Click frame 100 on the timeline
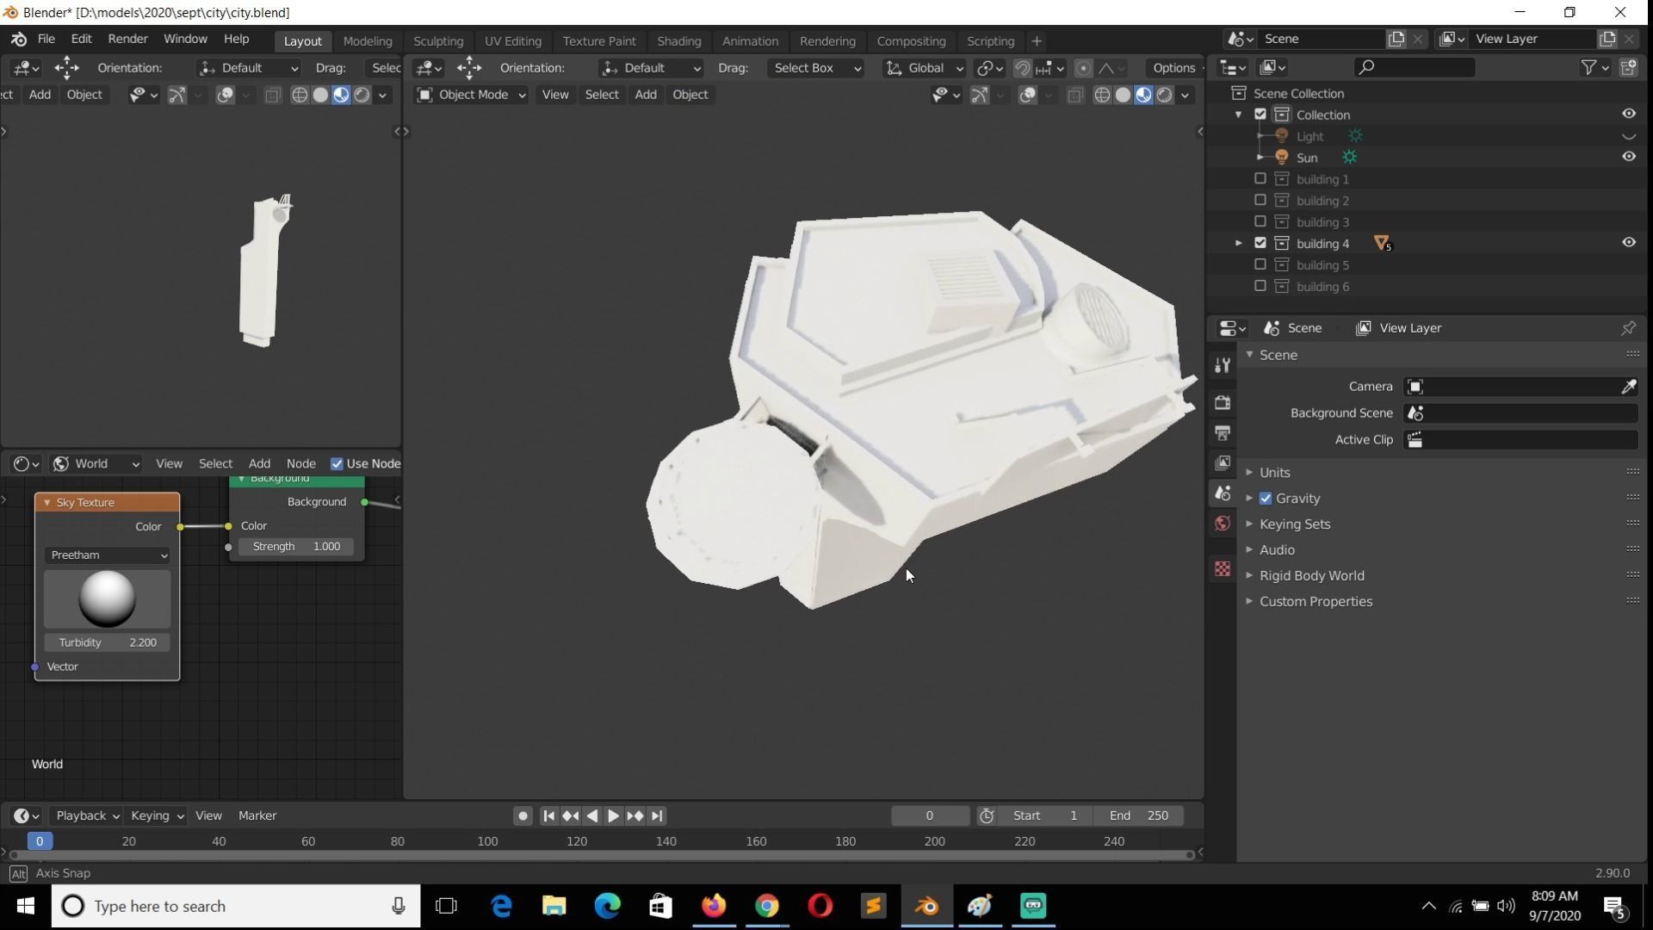The image size is (1653, 930). click(487, 841)
